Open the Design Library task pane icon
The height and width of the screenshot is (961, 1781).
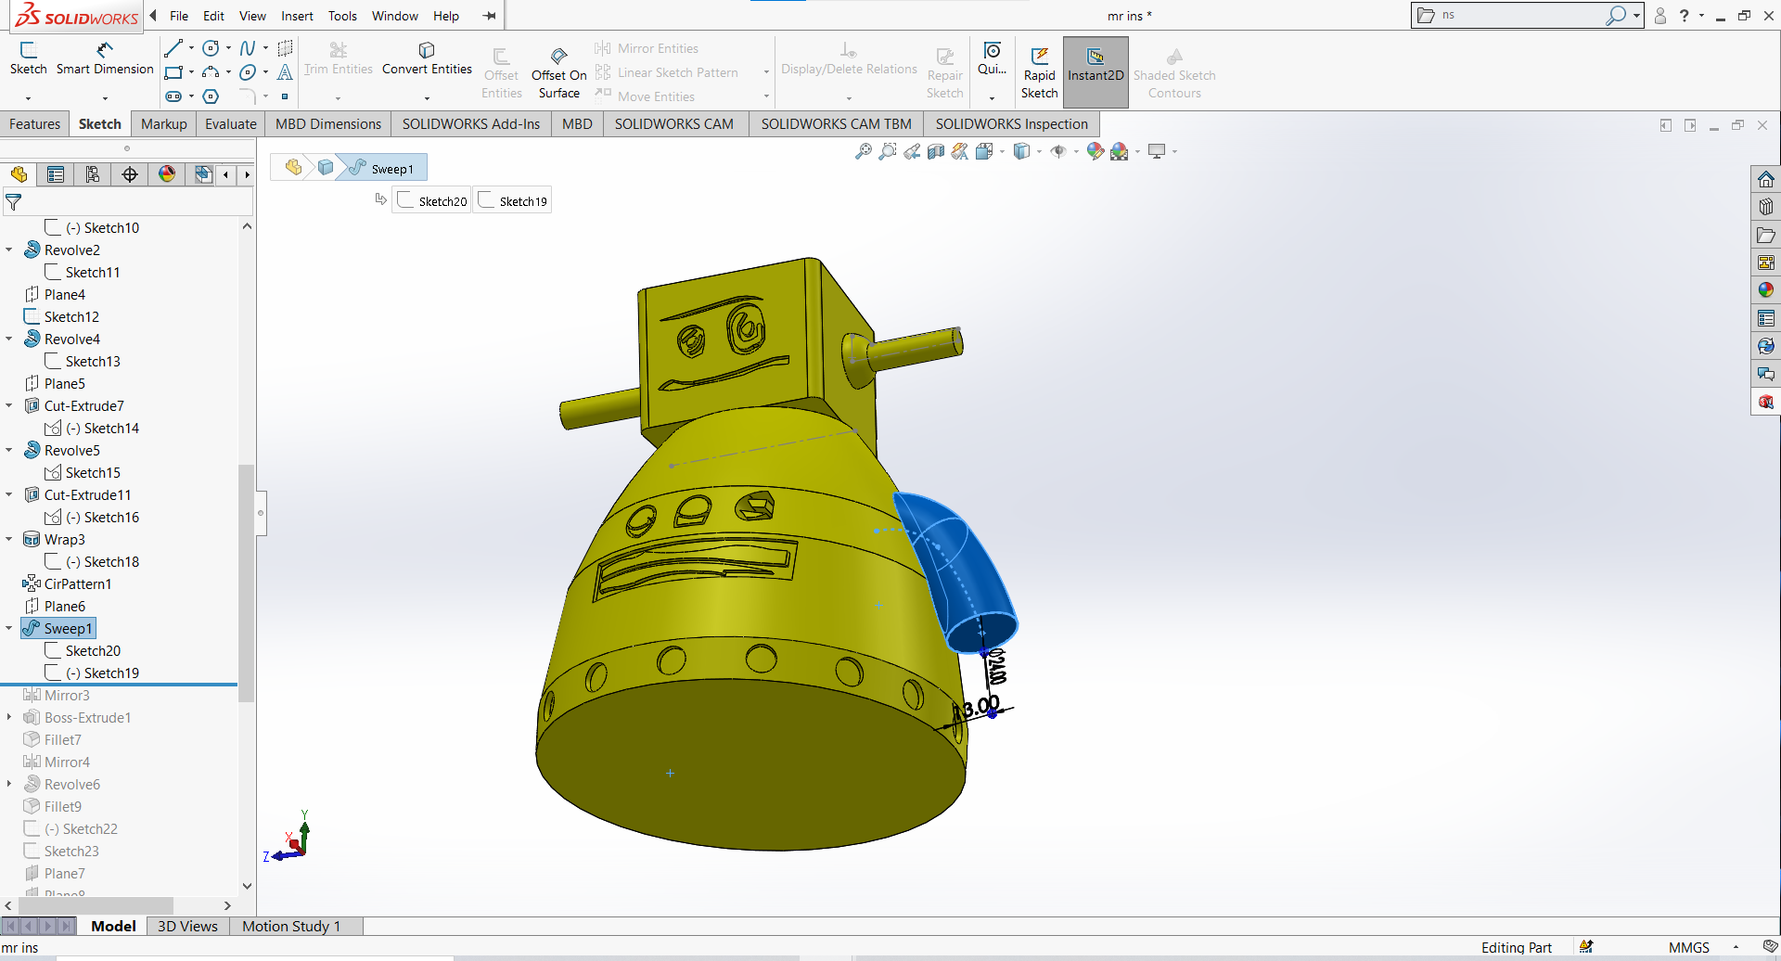1765,207
